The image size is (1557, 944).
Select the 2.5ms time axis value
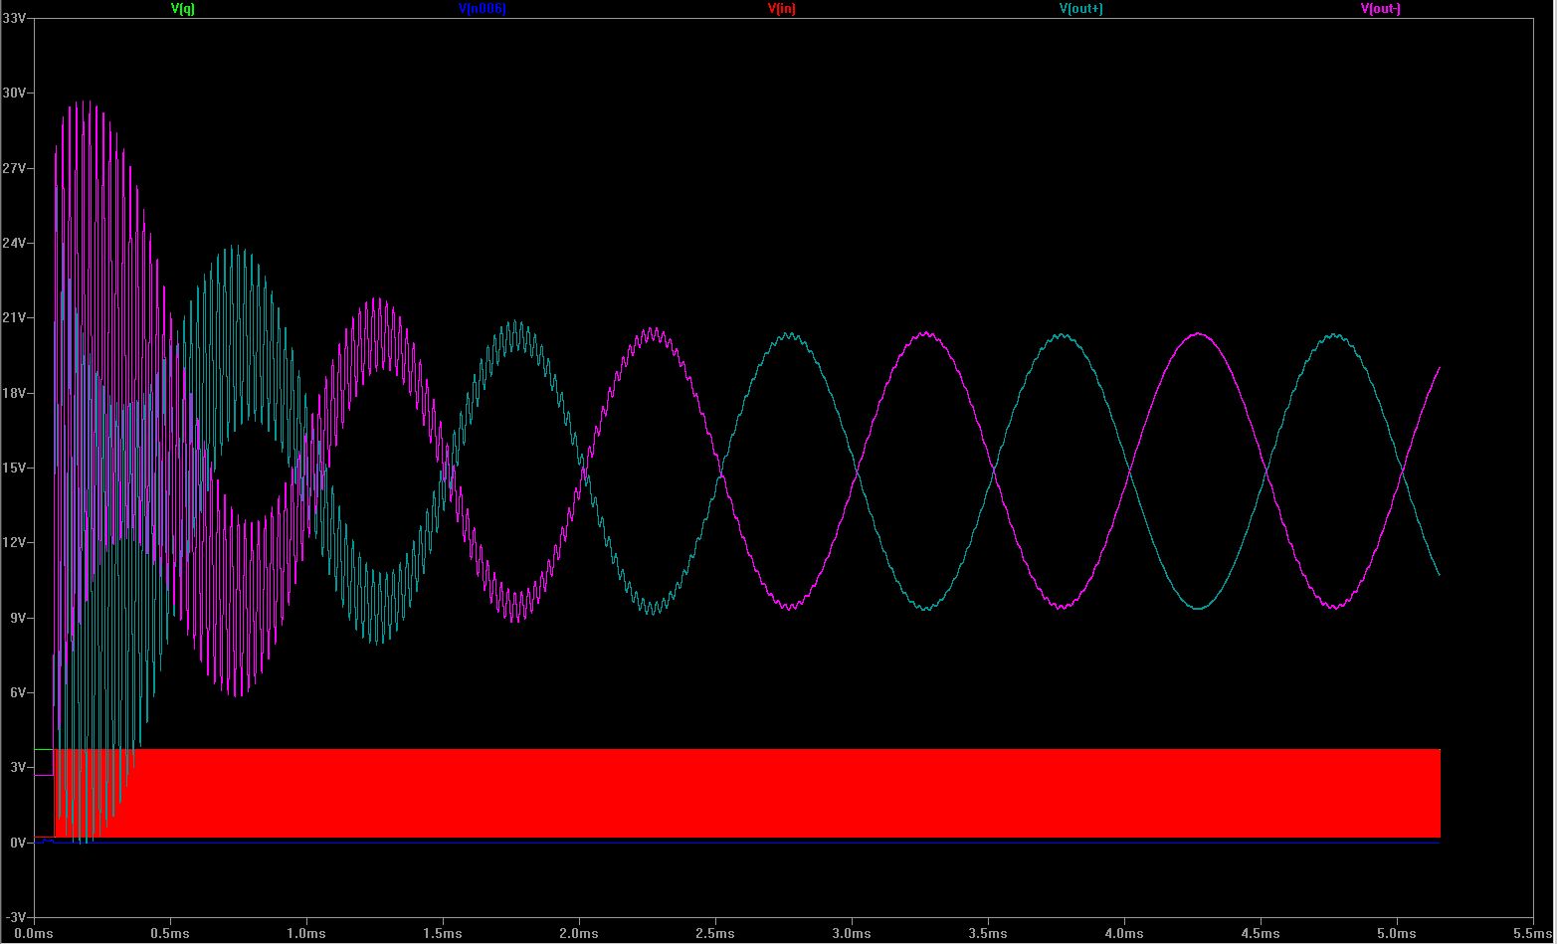coord(715,934)
